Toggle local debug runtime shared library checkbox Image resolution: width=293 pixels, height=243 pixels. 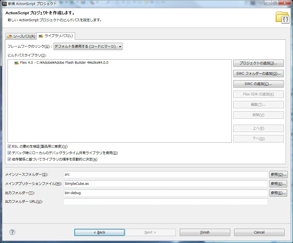(x=9, y=153)
